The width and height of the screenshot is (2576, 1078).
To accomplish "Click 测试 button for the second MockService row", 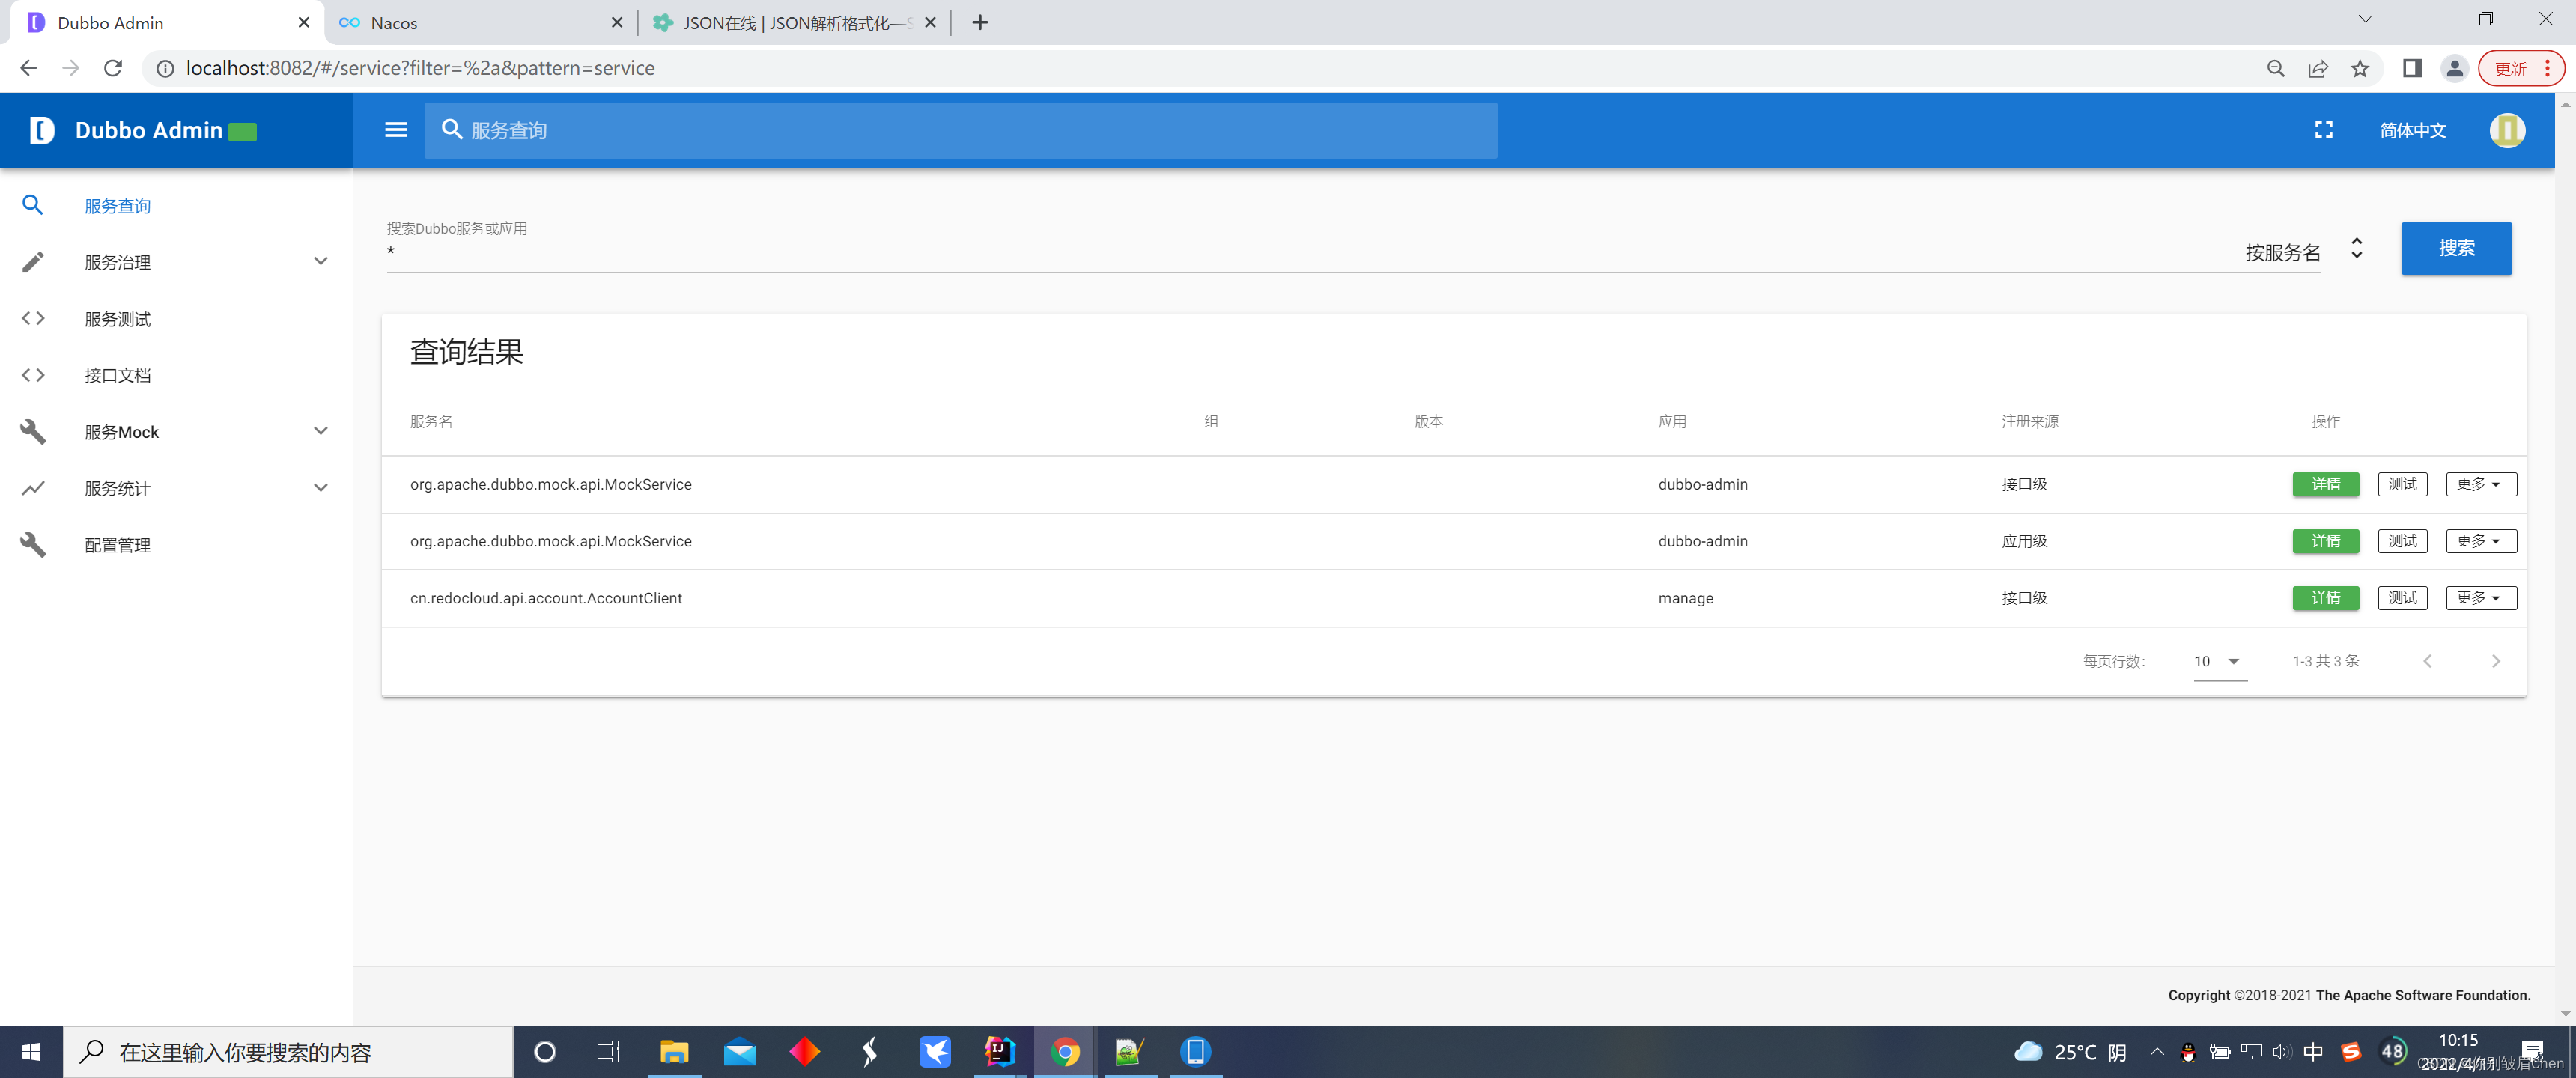I will coord(2402,541).
